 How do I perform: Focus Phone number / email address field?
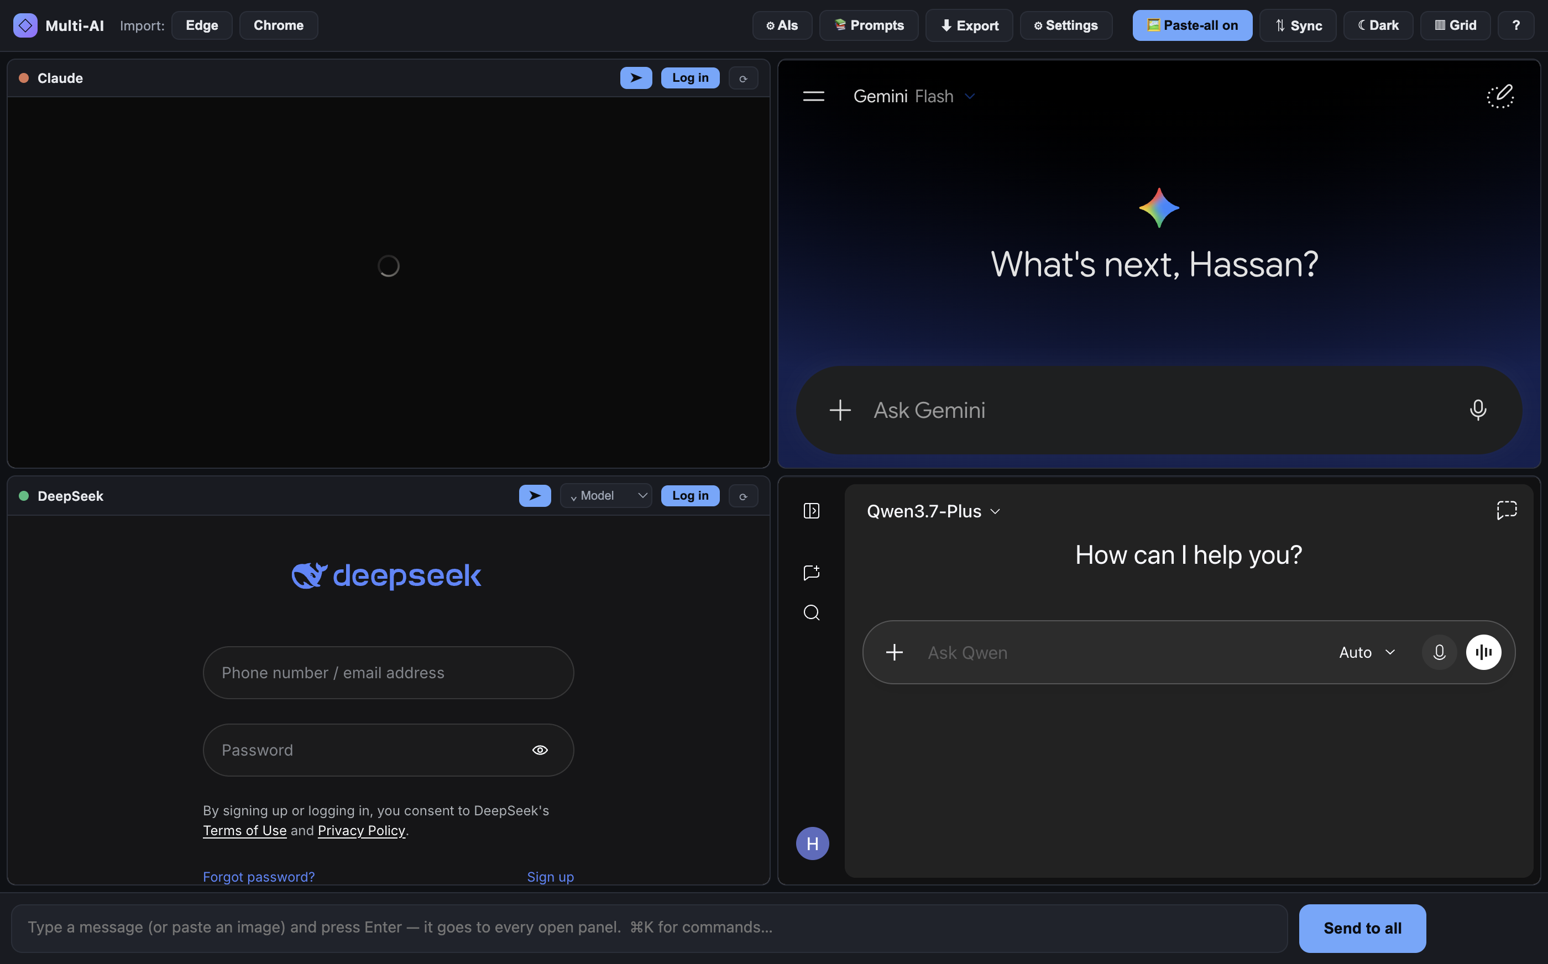[x=388, y=673]
